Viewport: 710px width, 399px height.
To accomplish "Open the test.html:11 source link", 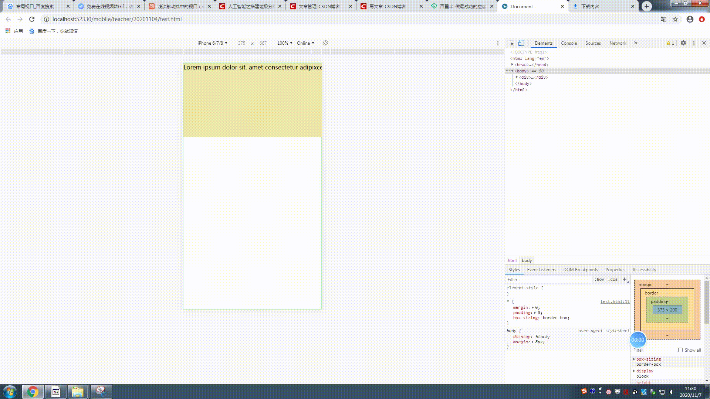I will pos(615,301).
